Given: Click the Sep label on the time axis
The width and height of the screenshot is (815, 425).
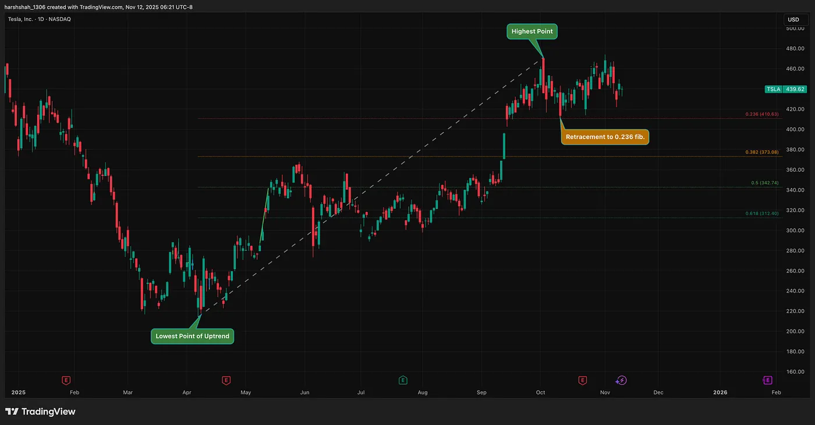Looking at the screenshot, I should click(481, 392).
